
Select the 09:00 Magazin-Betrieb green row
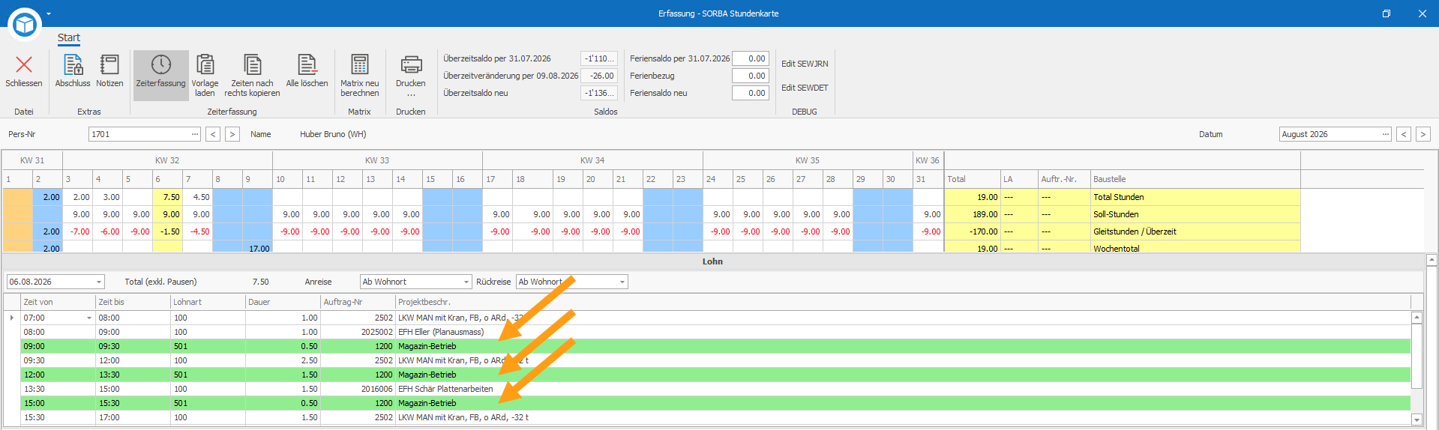click(x=715, y=346)
